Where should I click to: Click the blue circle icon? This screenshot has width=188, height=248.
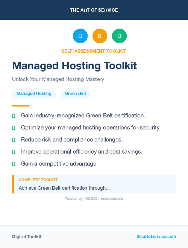(x=80, y=36)
